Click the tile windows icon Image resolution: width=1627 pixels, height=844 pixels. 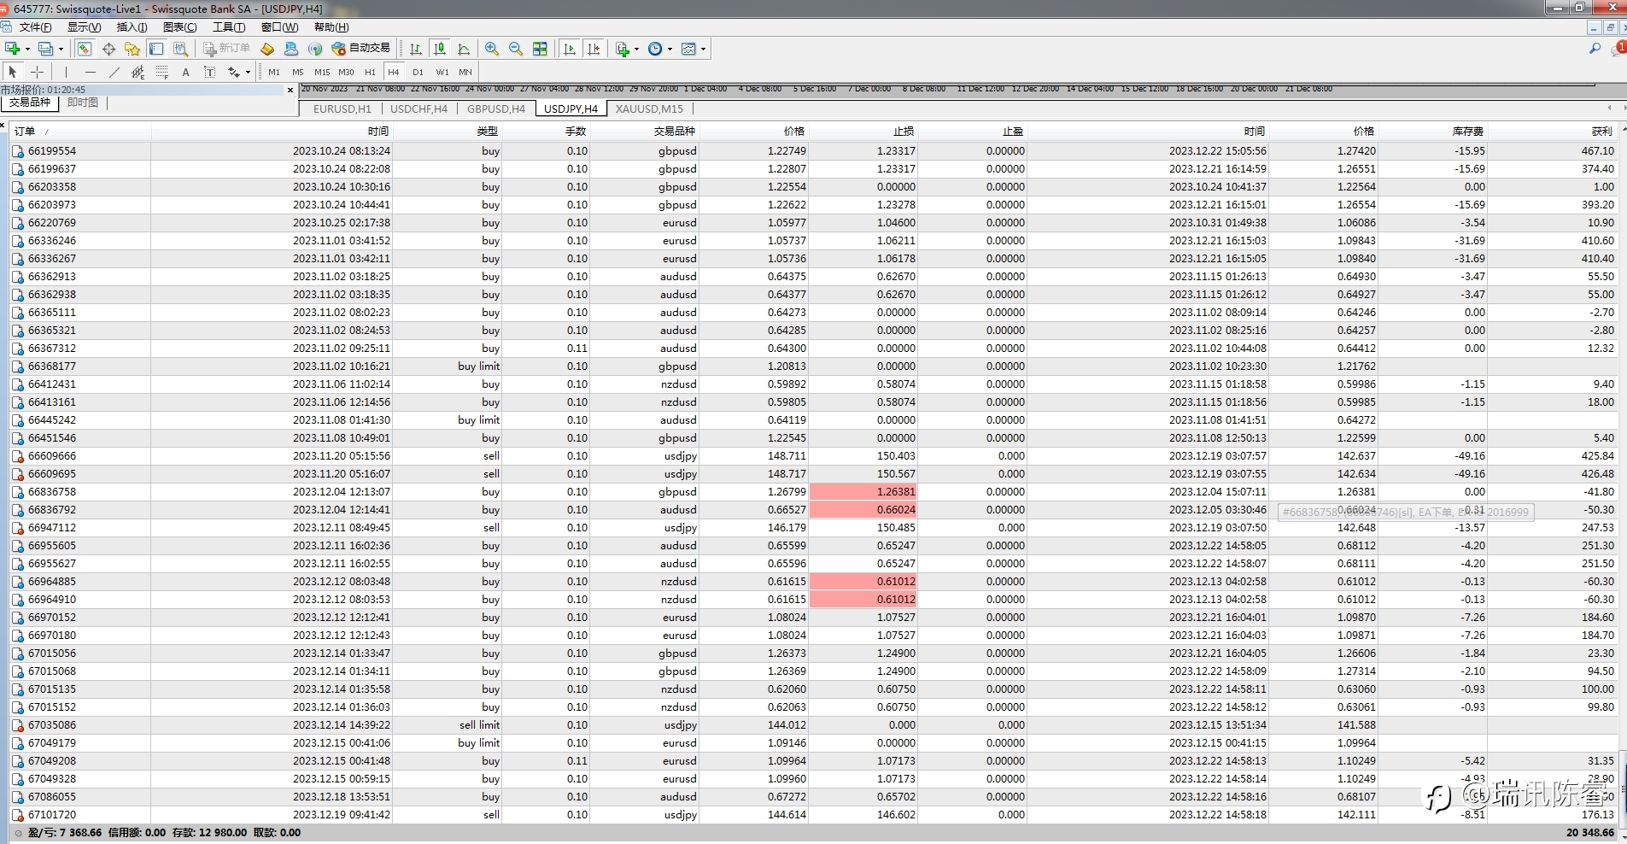540,49
